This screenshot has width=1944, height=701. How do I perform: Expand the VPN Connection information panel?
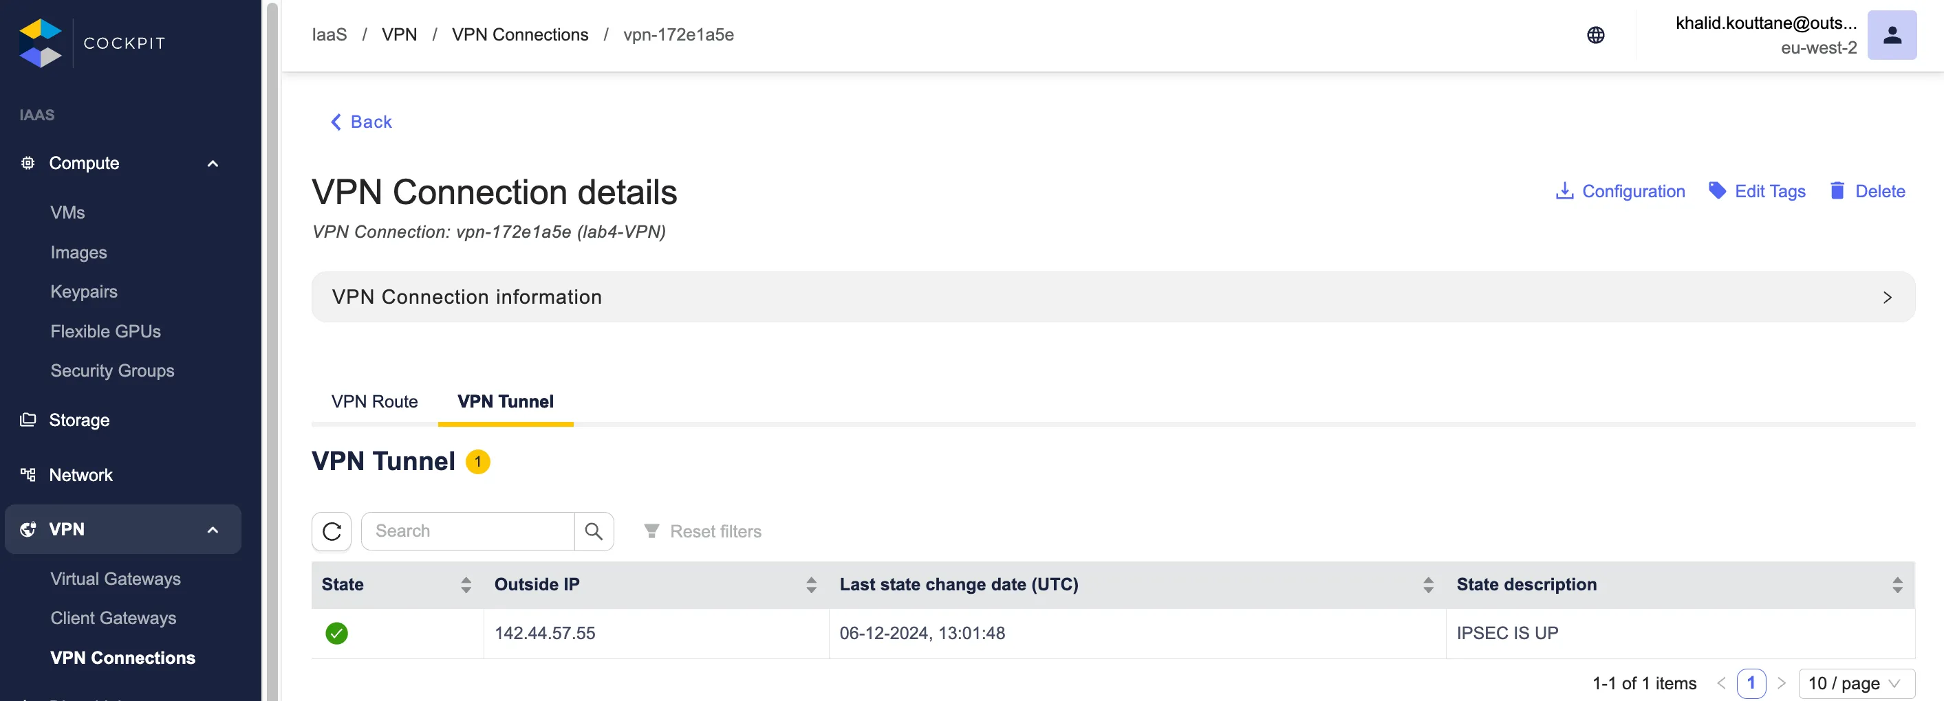click(1887, 298)
